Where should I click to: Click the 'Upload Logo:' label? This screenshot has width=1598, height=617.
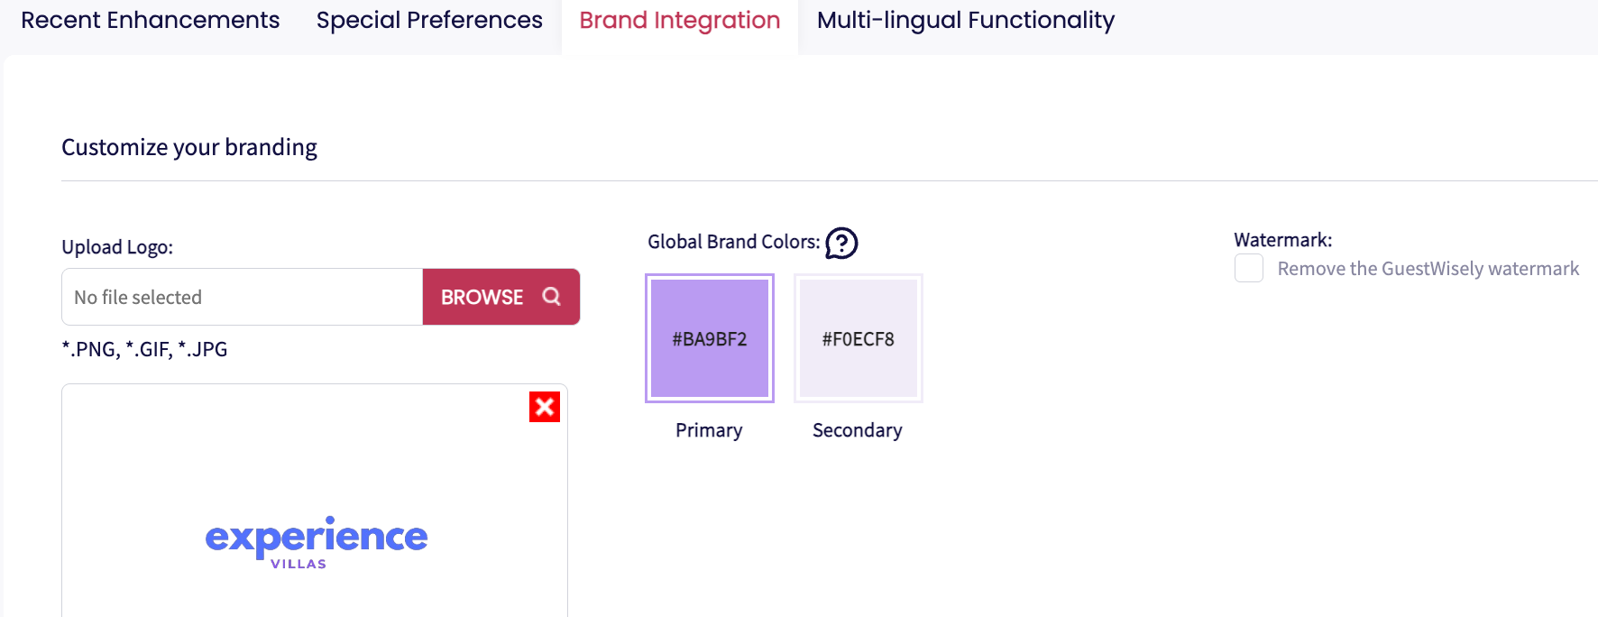[117, 247]
